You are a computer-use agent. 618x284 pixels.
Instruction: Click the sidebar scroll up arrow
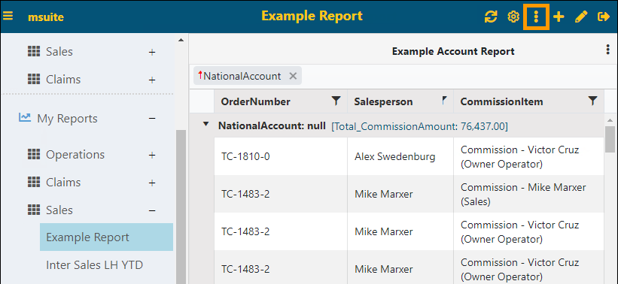pyautogui.click(x=181, y=40)
